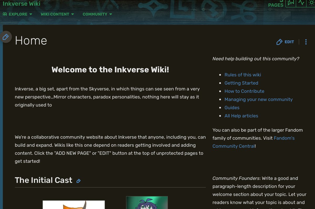Open the Getting Started link

click(241, 83)
